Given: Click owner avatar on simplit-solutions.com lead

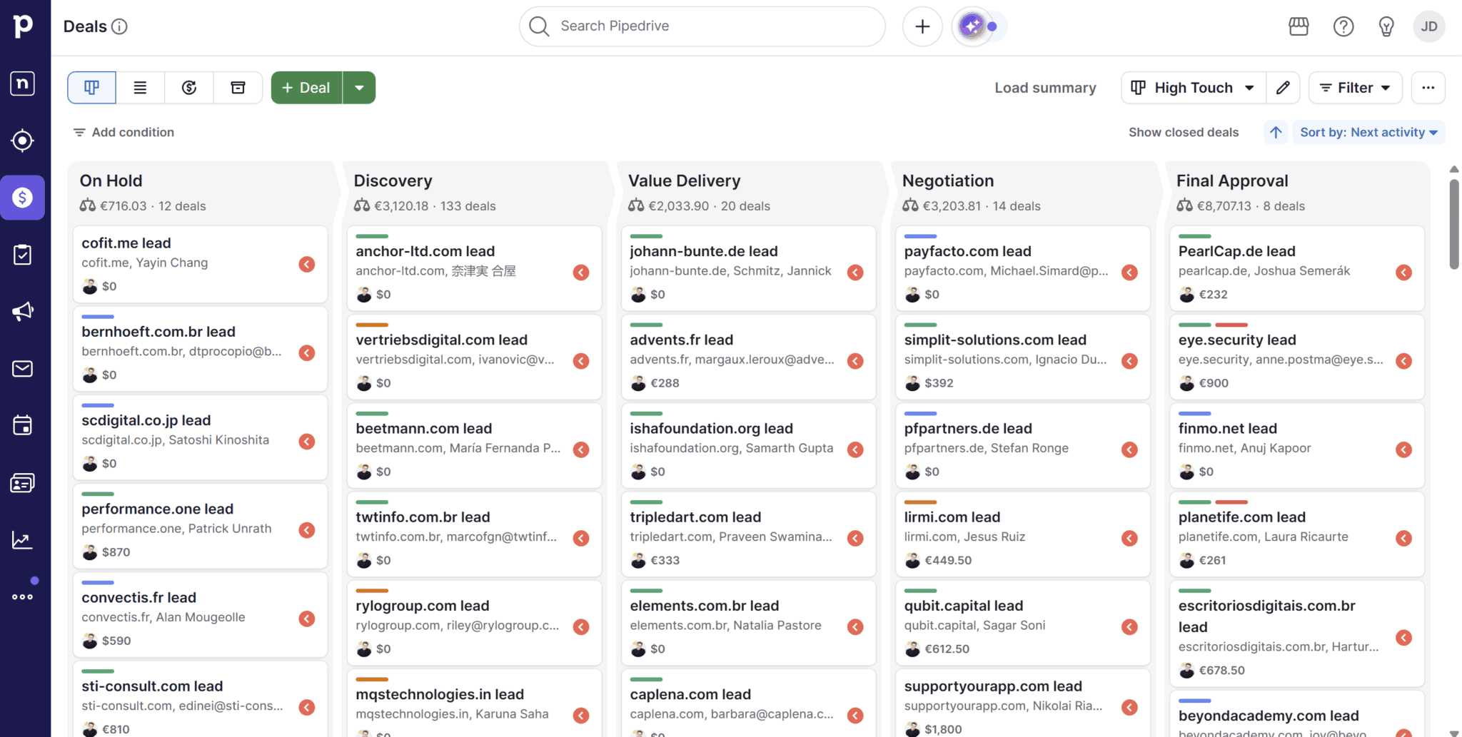Looking at the screenshot, I should coord(912,383).
